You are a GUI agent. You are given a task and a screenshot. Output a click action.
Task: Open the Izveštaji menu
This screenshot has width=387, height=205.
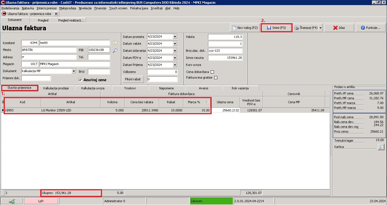click(157, 8)
